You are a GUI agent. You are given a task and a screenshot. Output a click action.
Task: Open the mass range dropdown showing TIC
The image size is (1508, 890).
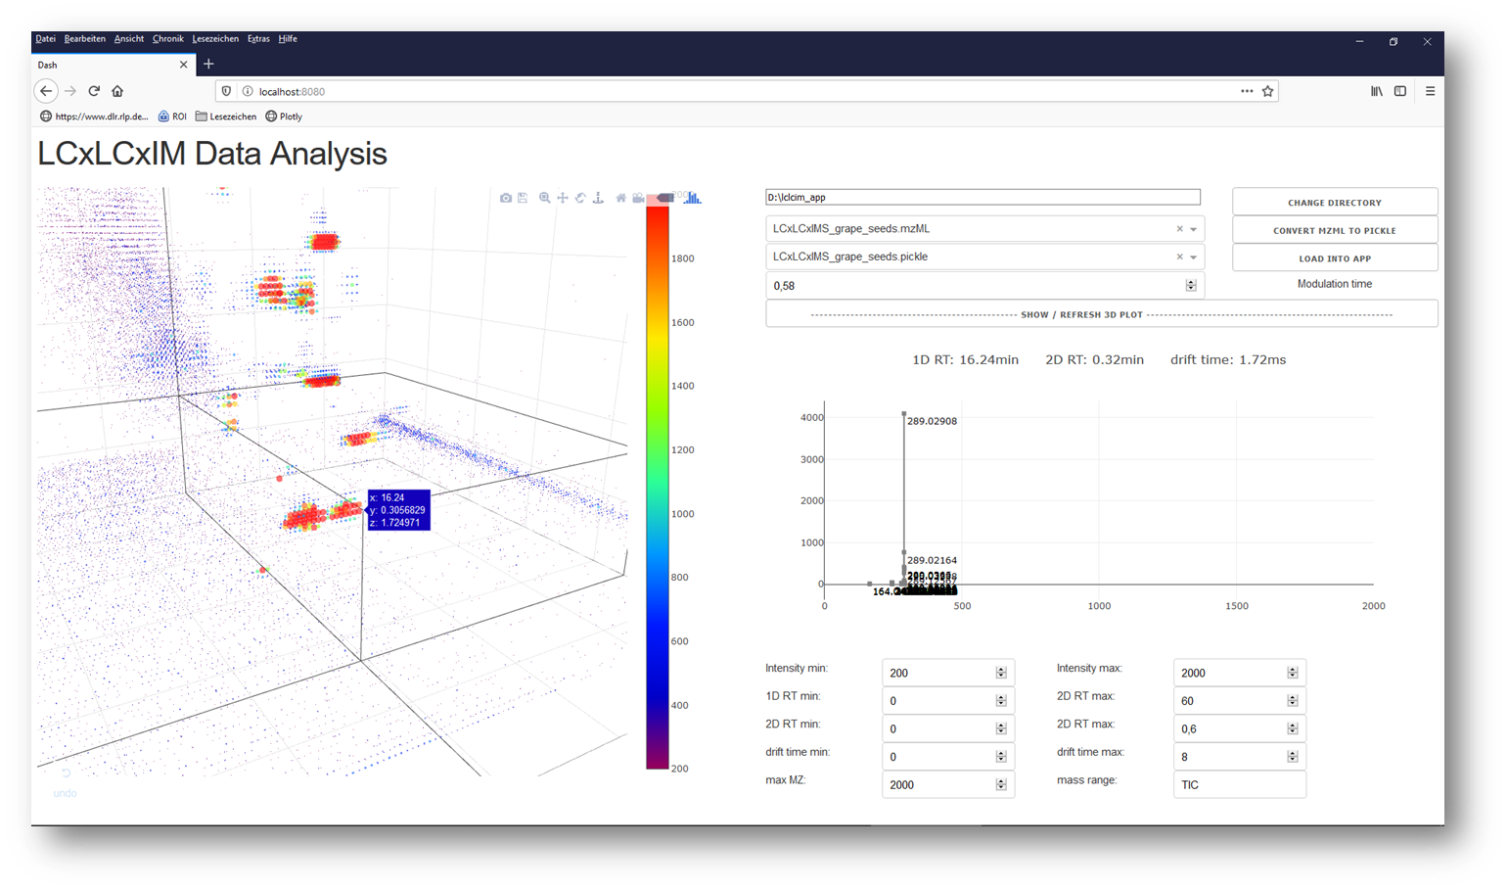(1239, 784)
